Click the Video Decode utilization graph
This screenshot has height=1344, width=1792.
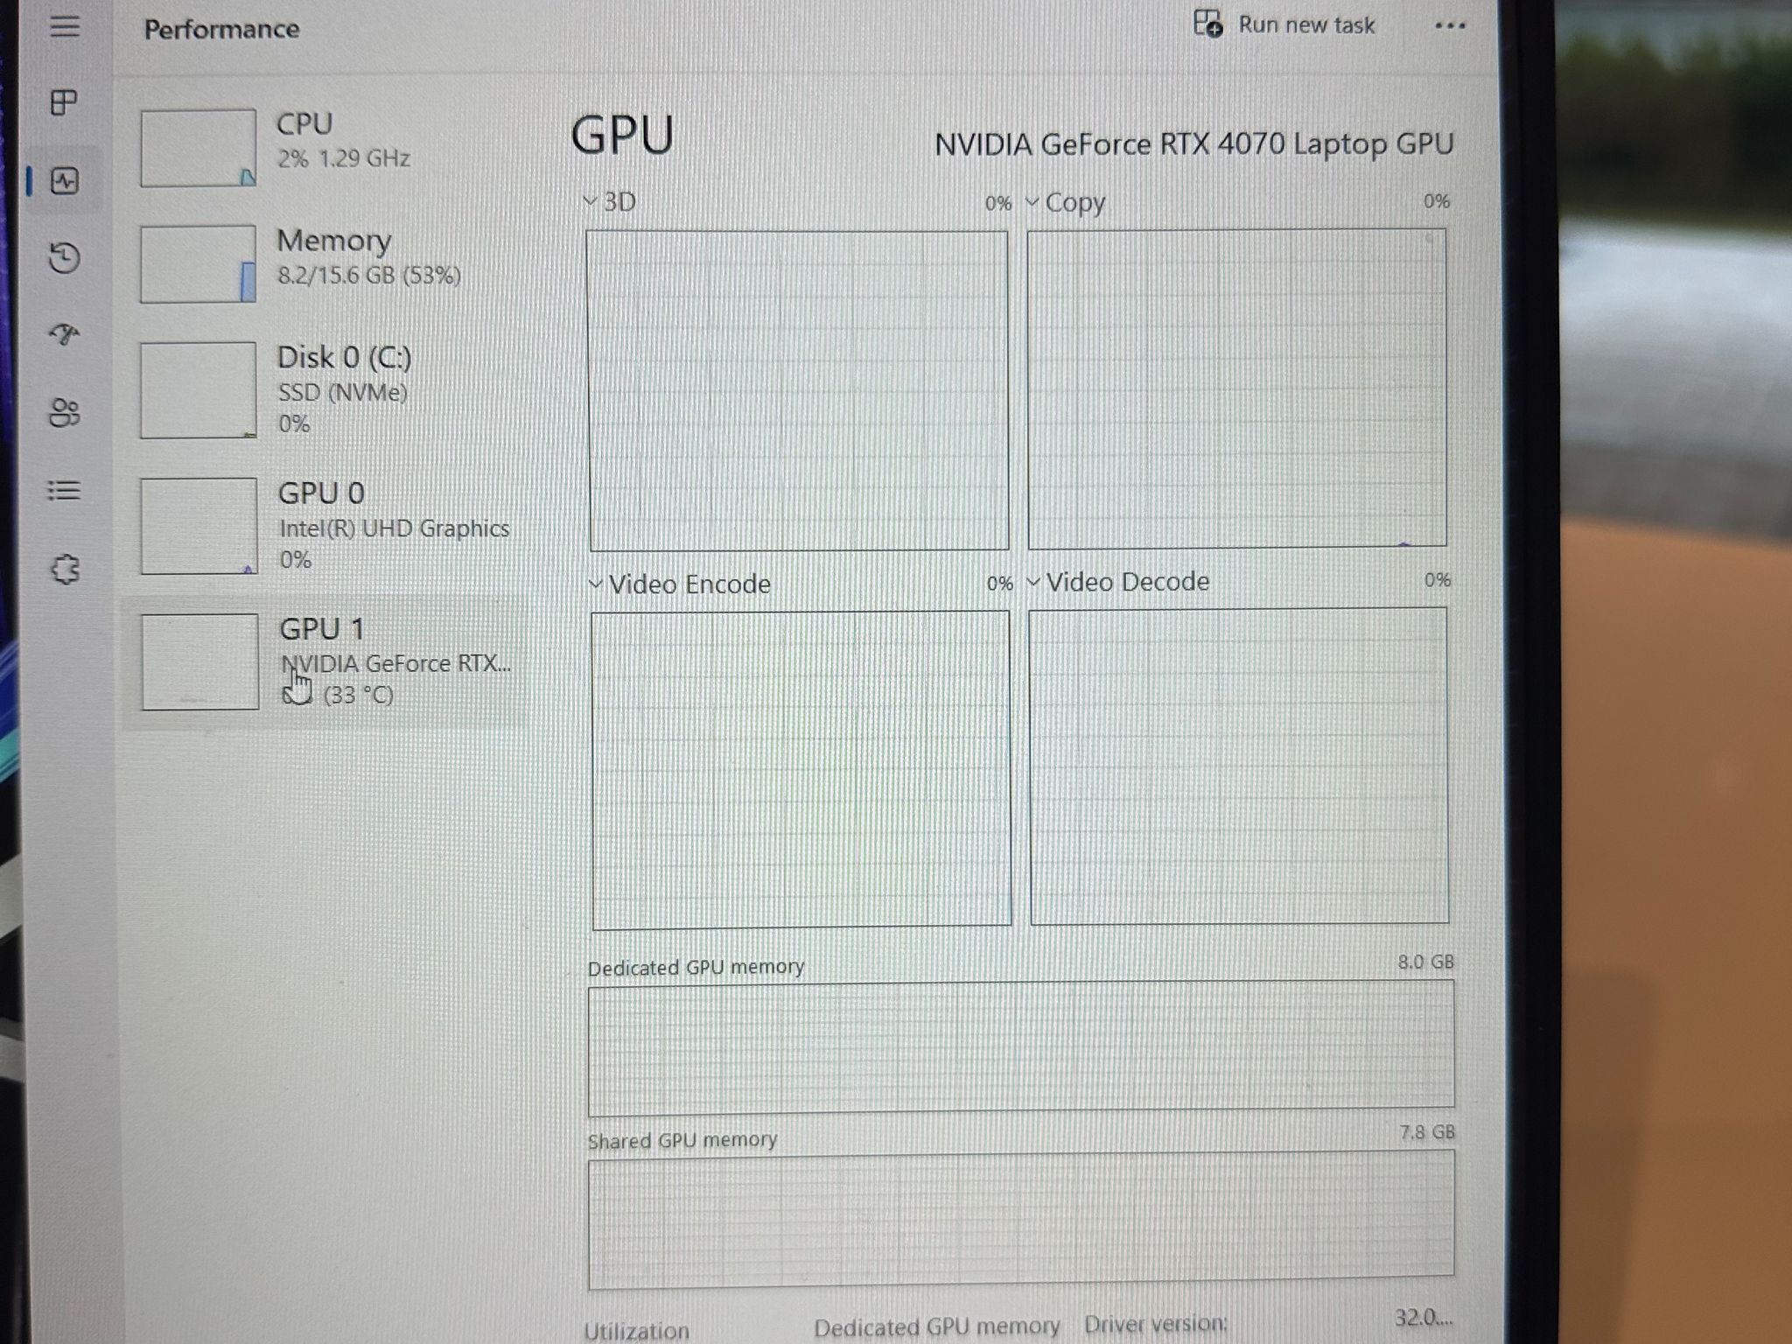tap(1239, 766)
